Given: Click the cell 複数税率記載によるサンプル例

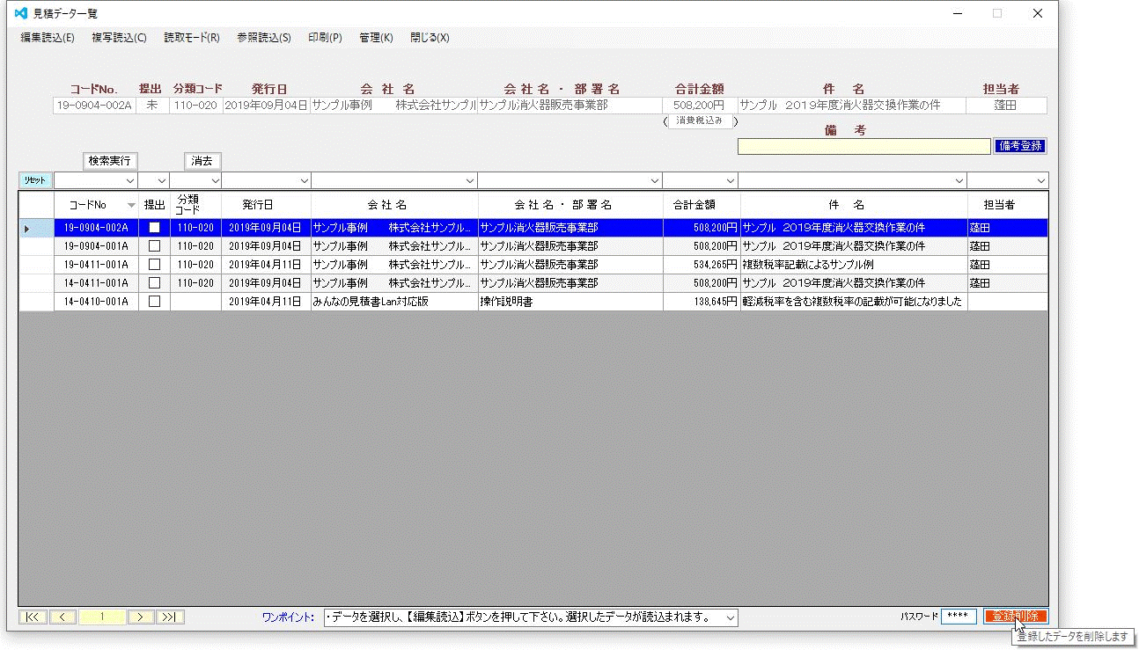Looking at the screenshot, I should click(x=854, y=265).
